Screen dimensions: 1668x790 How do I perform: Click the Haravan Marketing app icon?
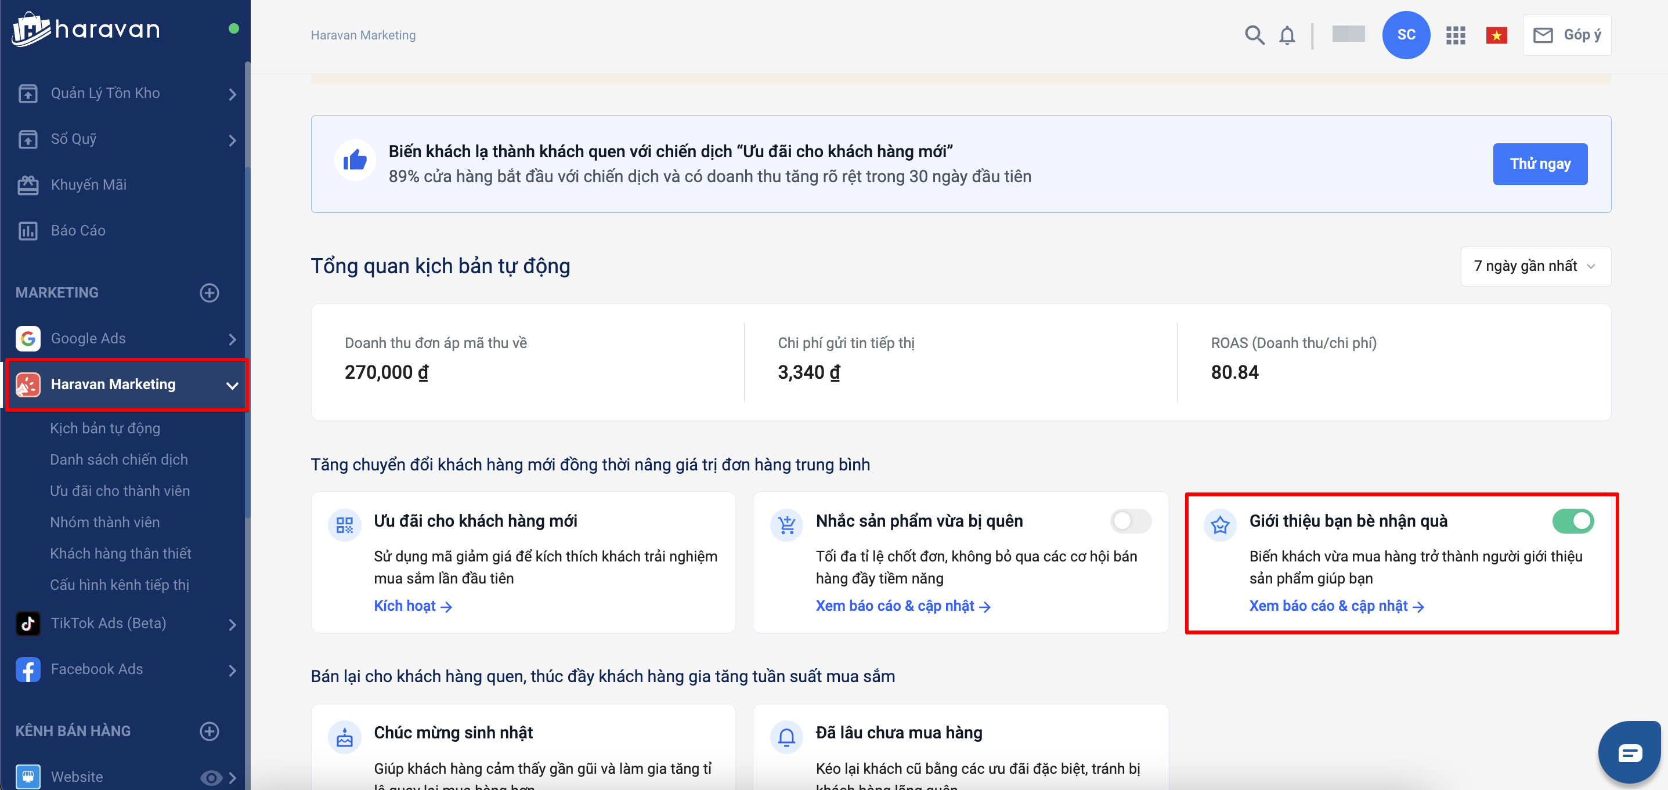pos(28,385)
